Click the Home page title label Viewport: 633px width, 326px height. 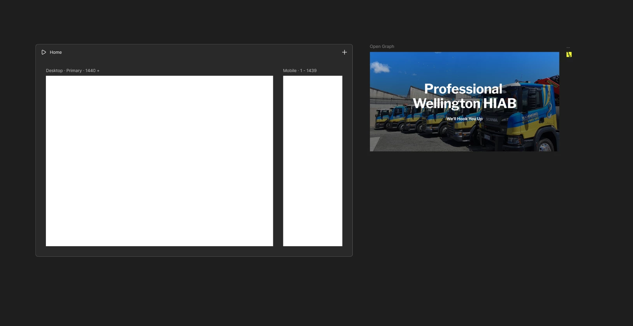[x=56, y=52]
